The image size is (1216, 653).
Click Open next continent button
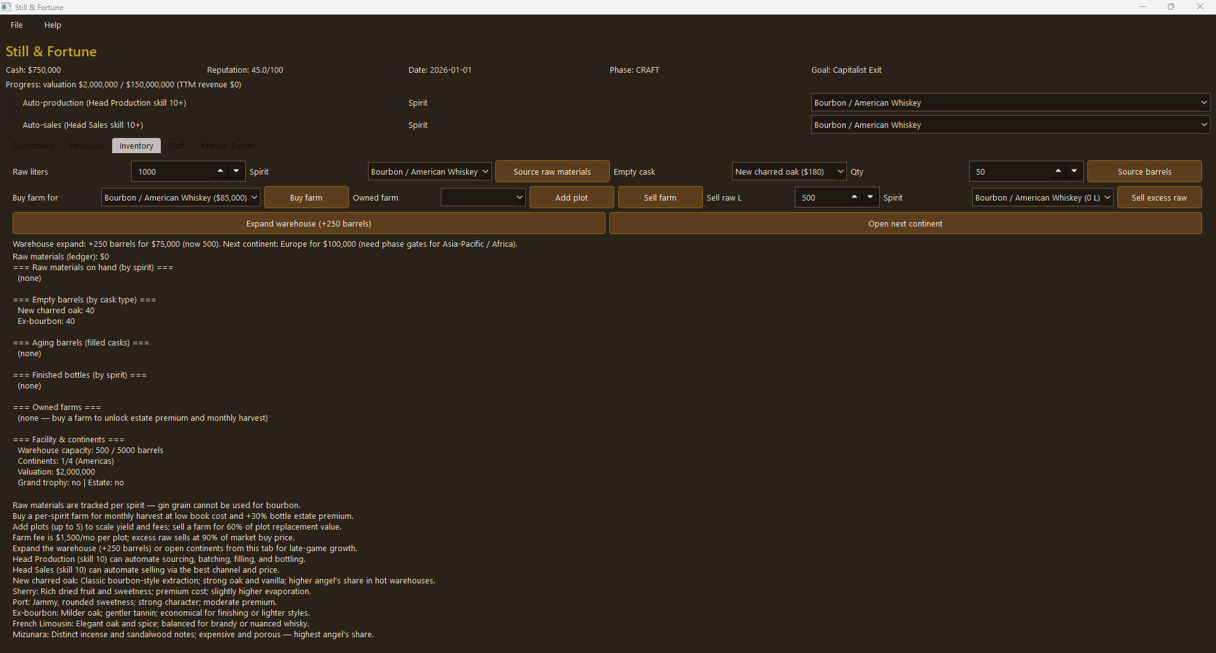(905, 223)
